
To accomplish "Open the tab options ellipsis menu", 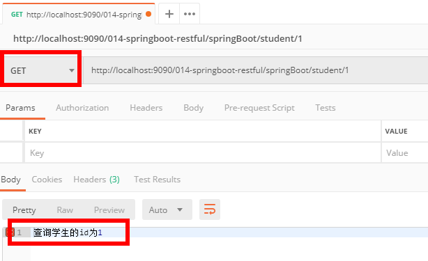I will click(190, 14).
